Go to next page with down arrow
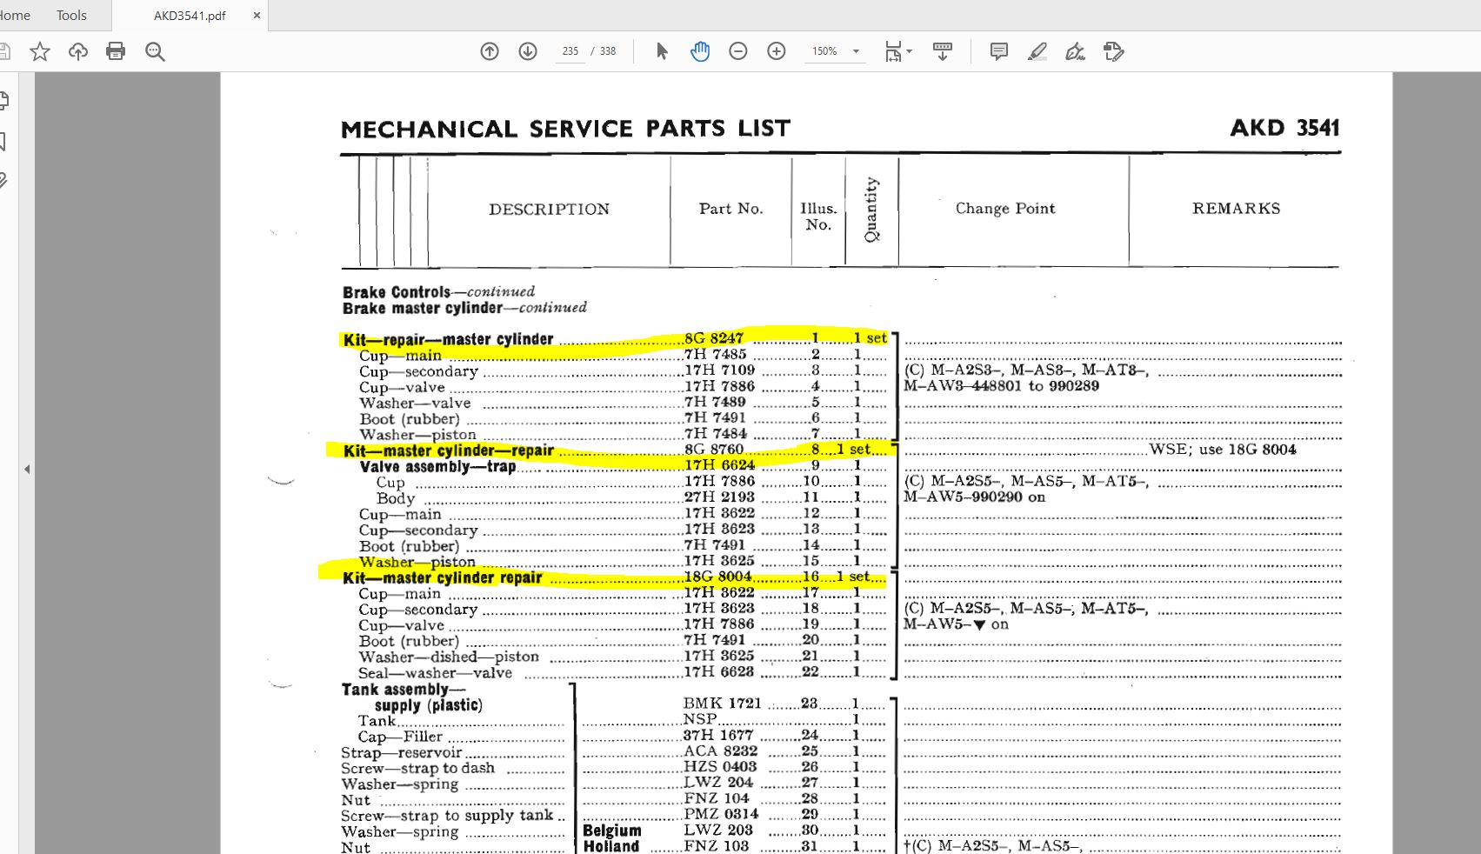 528,51
